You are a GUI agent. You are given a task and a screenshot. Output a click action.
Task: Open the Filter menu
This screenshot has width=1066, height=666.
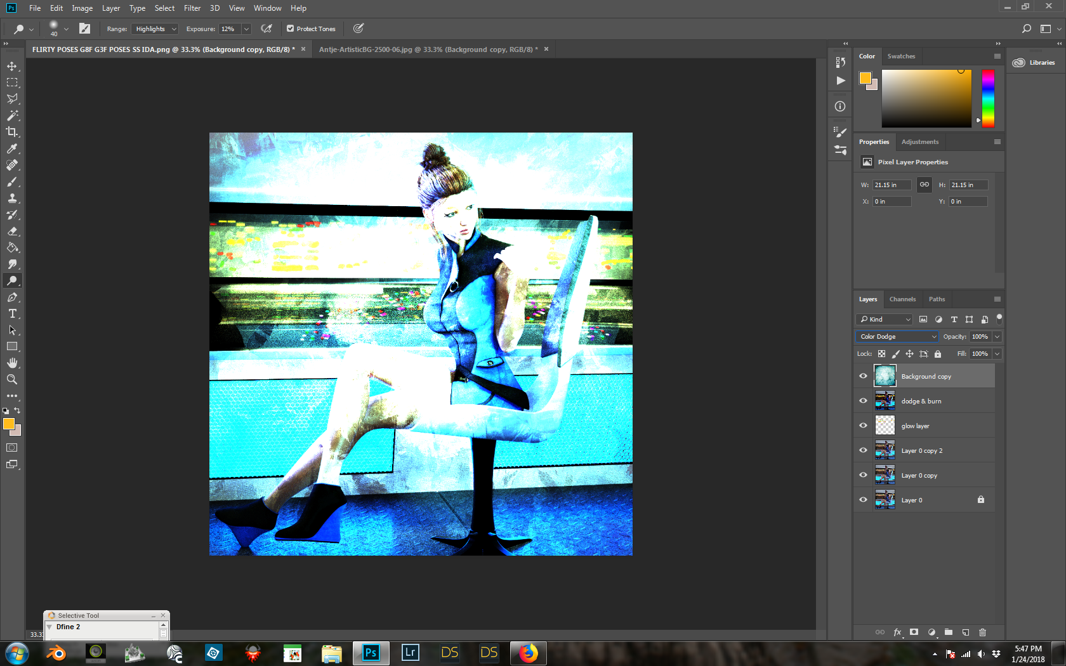click(x=192, y=8)
